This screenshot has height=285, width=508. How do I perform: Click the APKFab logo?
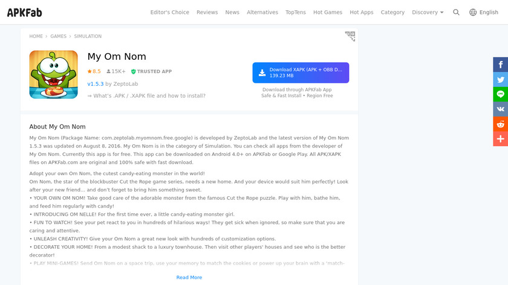[25, 12]
